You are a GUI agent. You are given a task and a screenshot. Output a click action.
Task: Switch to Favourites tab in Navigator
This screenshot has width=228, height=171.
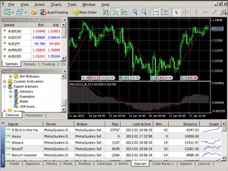(34, 115)
